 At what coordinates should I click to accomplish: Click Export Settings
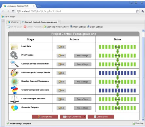(95, 27)
